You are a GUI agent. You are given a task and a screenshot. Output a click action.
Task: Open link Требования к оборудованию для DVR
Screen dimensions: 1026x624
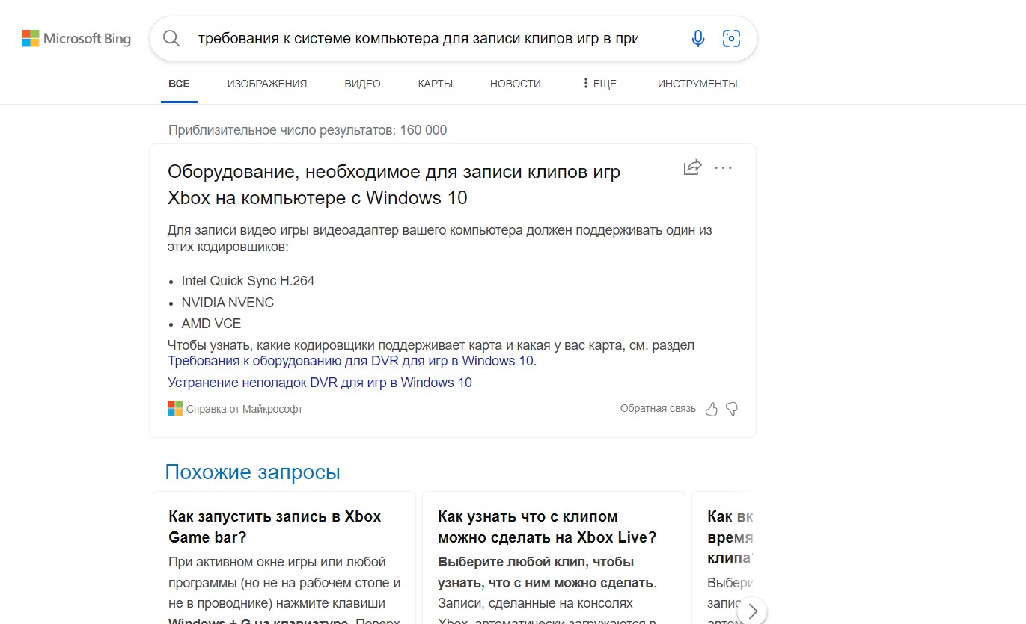click(350, 361)
